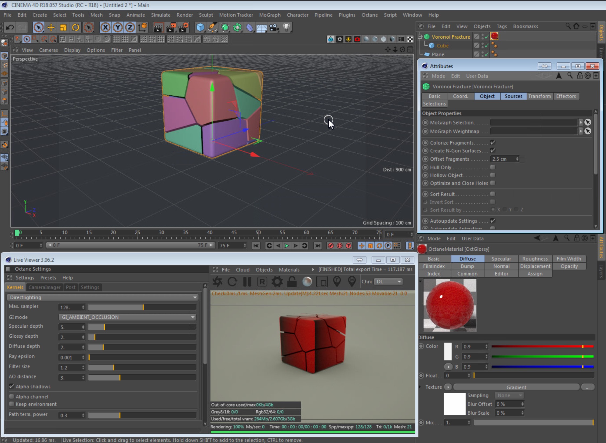The width and height of the screenshot is (606, 443).
Task: Open Octane Live Viewer settings gear
Action: pos(277,282)
